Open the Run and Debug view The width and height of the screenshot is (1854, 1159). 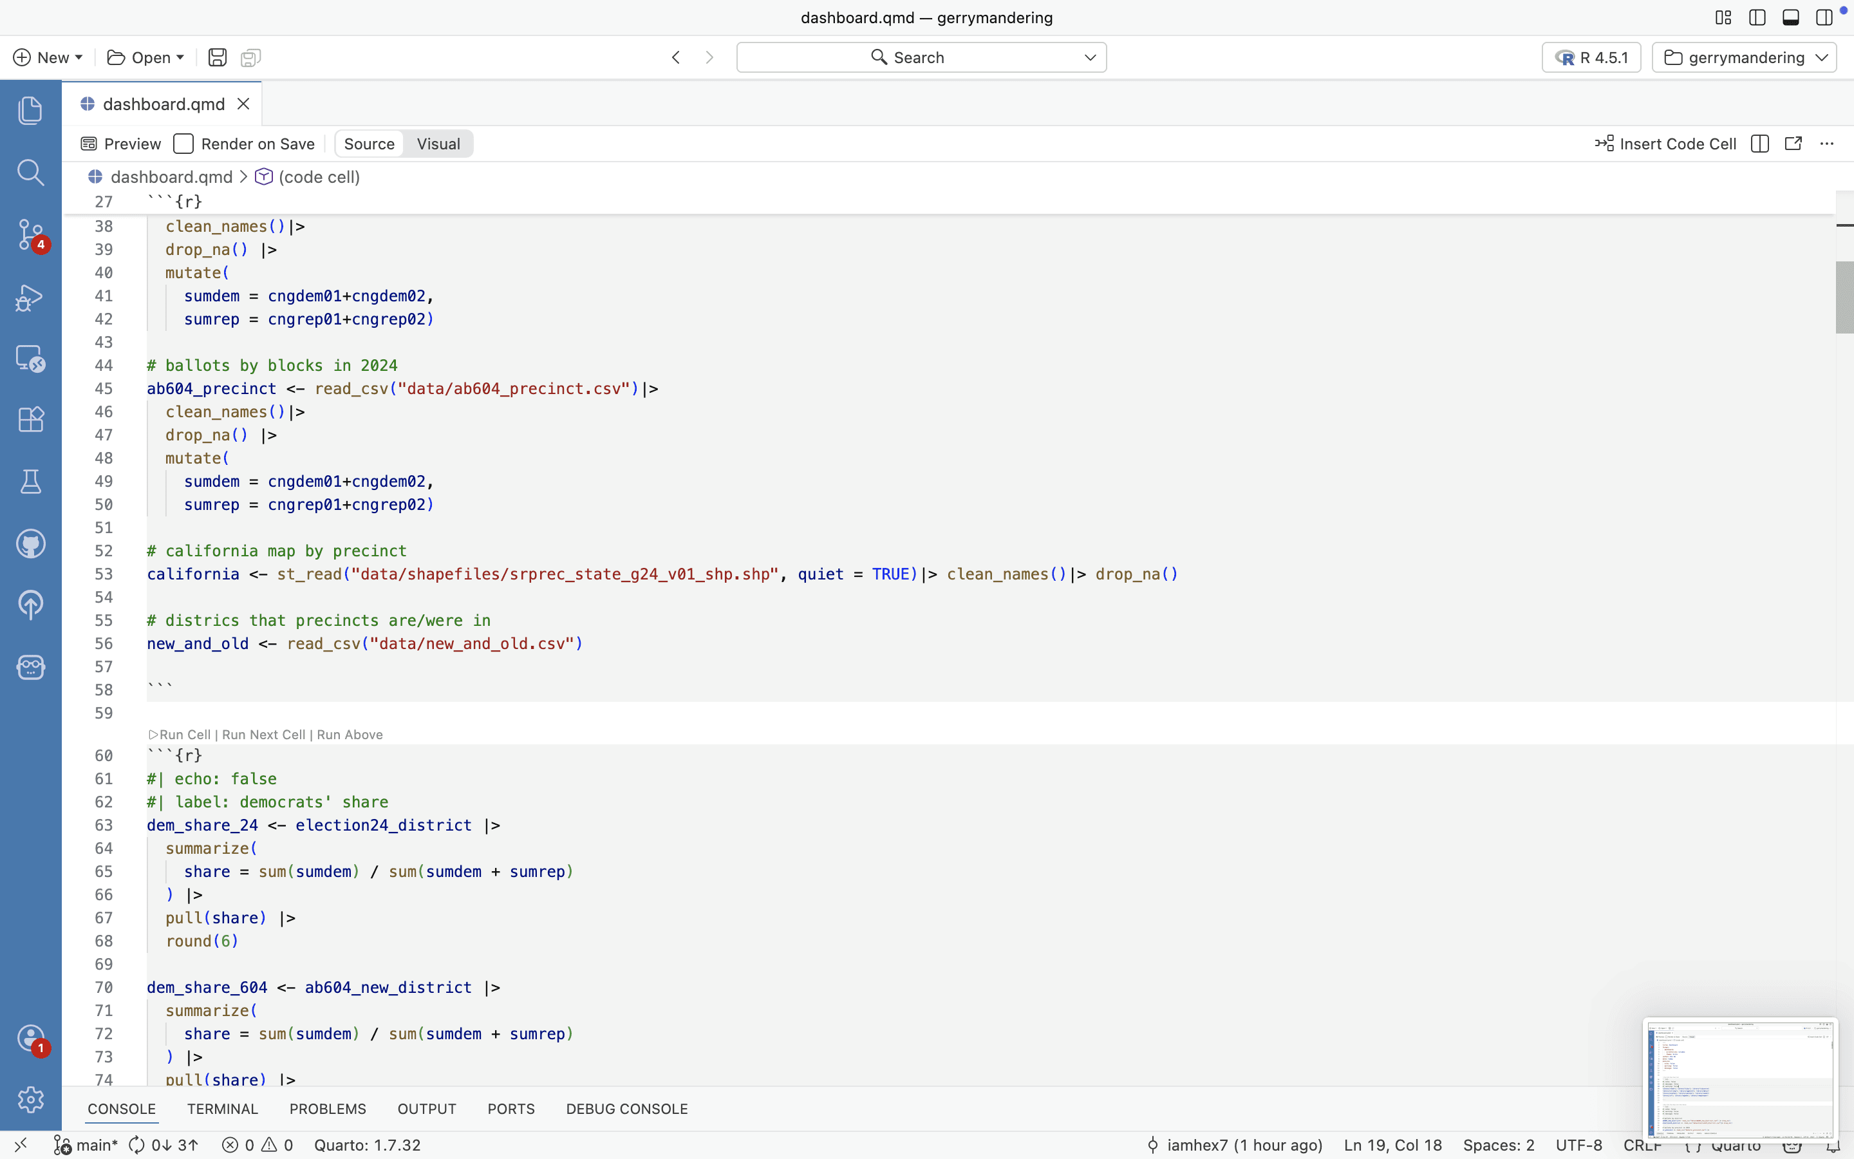pyautogui.click(x=30, y=297)
